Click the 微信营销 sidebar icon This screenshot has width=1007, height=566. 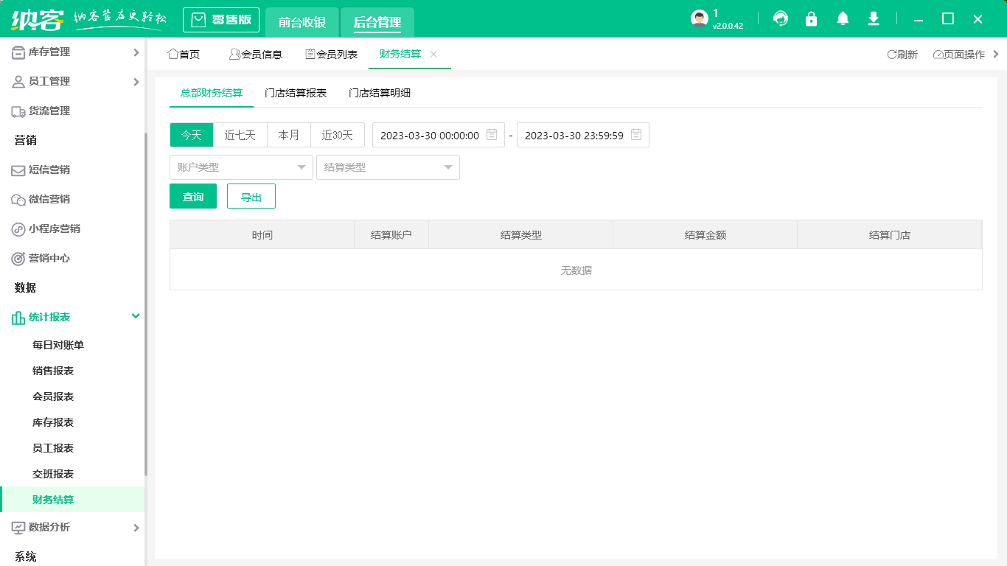pos(17,199)
